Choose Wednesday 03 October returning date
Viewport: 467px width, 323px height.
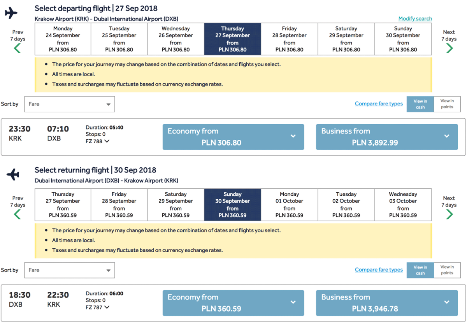pyautogui.click(x=403, y=205)
